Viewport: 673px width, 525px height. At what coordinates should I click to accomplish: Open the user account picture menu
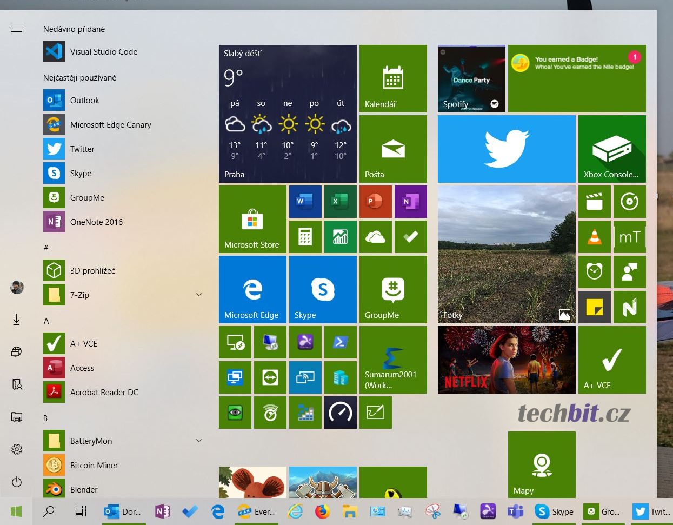(17, 287)
